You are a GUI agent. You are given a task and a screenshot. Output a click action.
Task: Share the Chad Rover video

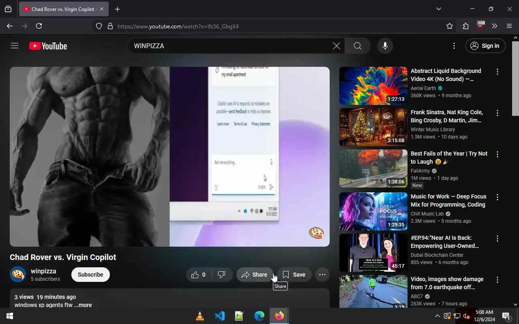pos(255,275)
